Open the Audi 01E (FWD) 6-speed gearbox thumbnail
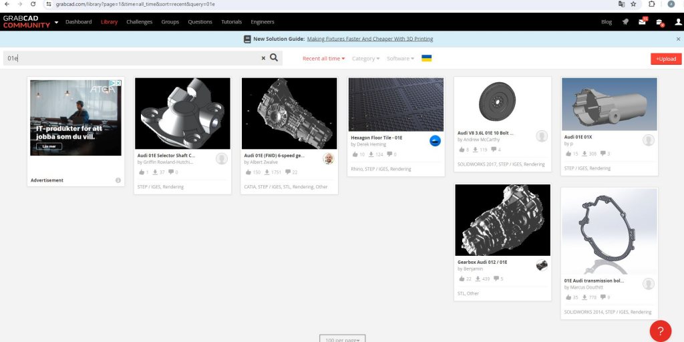Image resolution: width=684 pixels, height=342 pixels. [x=289, y=114]
